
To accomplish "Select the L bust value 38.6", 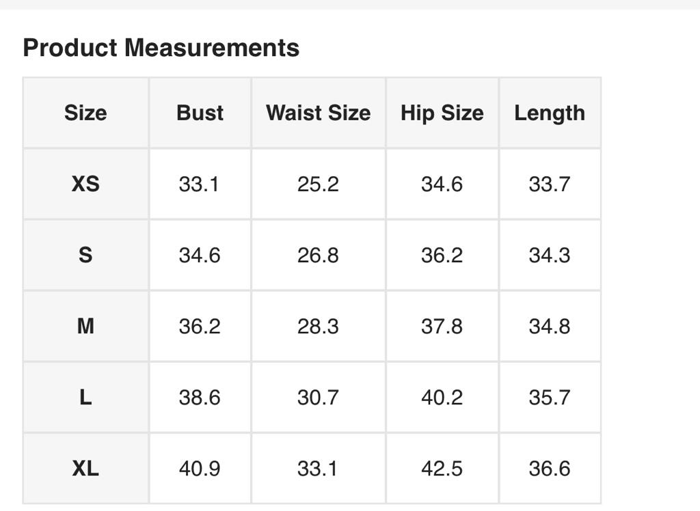I will pos(200,397).
